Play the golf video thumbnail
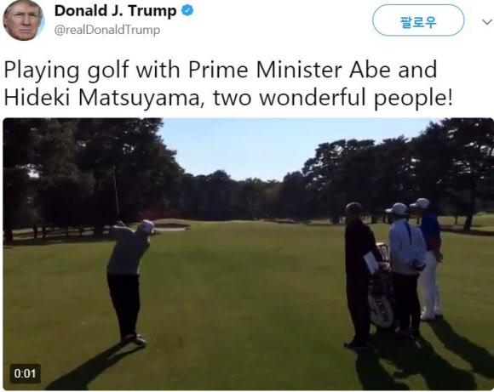 coord(248,254)
